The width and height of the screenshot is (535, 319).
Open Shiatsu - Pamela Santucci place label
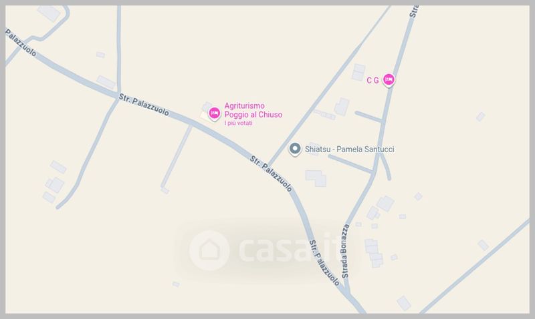coord(349,149)
